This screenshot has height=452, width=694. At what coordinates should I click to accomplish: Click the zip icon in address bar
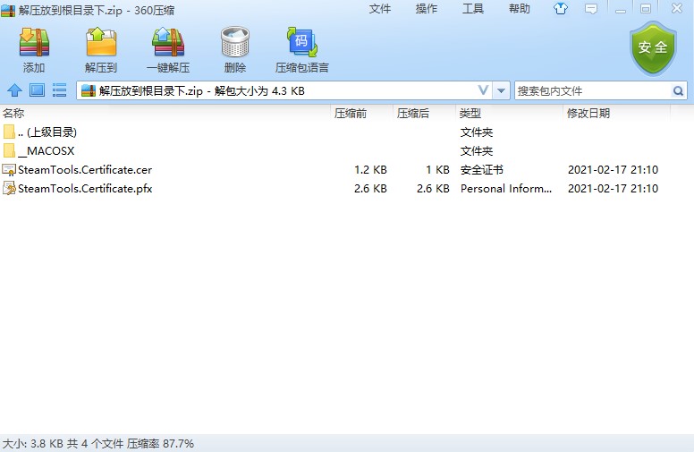pyautogui.click(x=88, y=90)
